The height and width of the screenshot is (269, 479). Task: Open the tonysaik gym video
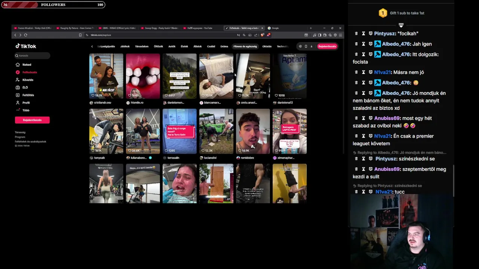106,131
